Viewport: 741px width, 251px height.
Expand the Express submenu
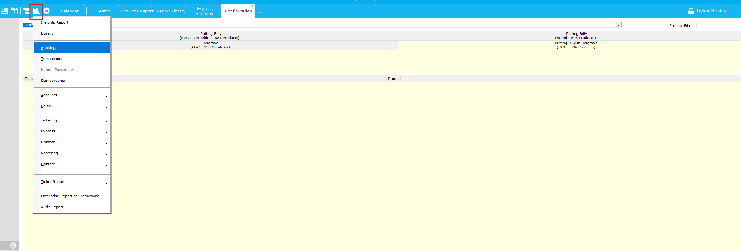(72, 131)
